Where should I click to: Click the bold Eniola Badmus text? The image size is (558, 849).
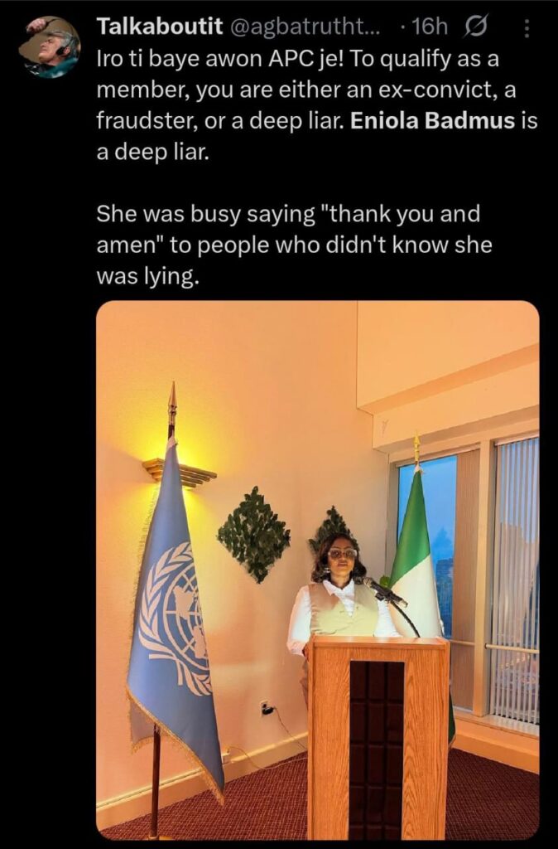(x=432, y=121)
